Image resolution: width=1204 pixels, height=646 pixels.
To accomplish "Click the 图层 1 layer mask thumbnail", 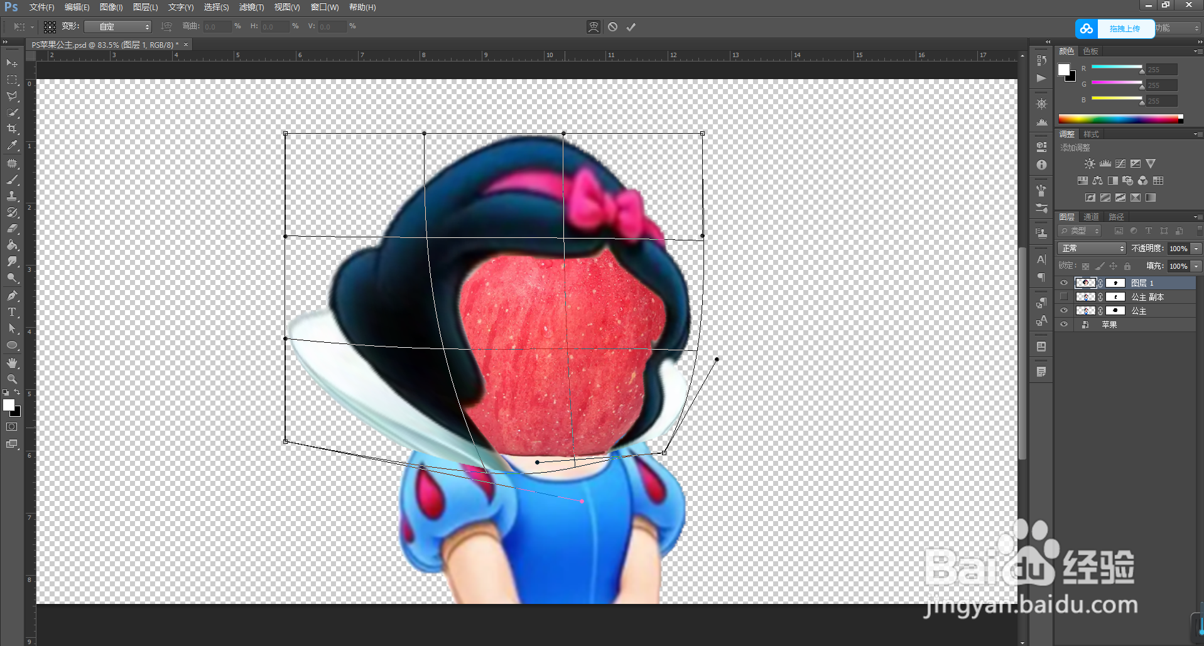I will point(1115,283).
